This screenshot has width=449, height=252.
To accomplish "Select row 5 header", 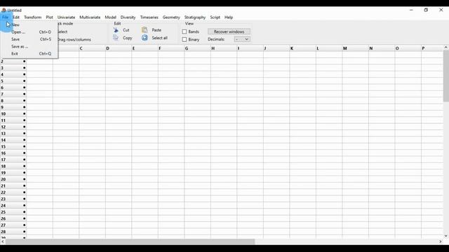I will tap(13, 81).
